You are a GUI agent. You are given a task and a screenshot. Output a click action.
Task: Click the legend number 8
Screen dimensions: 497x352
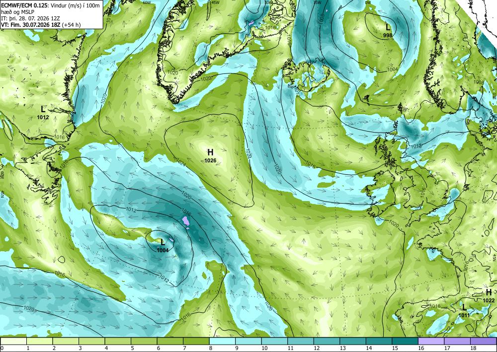(x=210, y=348)
